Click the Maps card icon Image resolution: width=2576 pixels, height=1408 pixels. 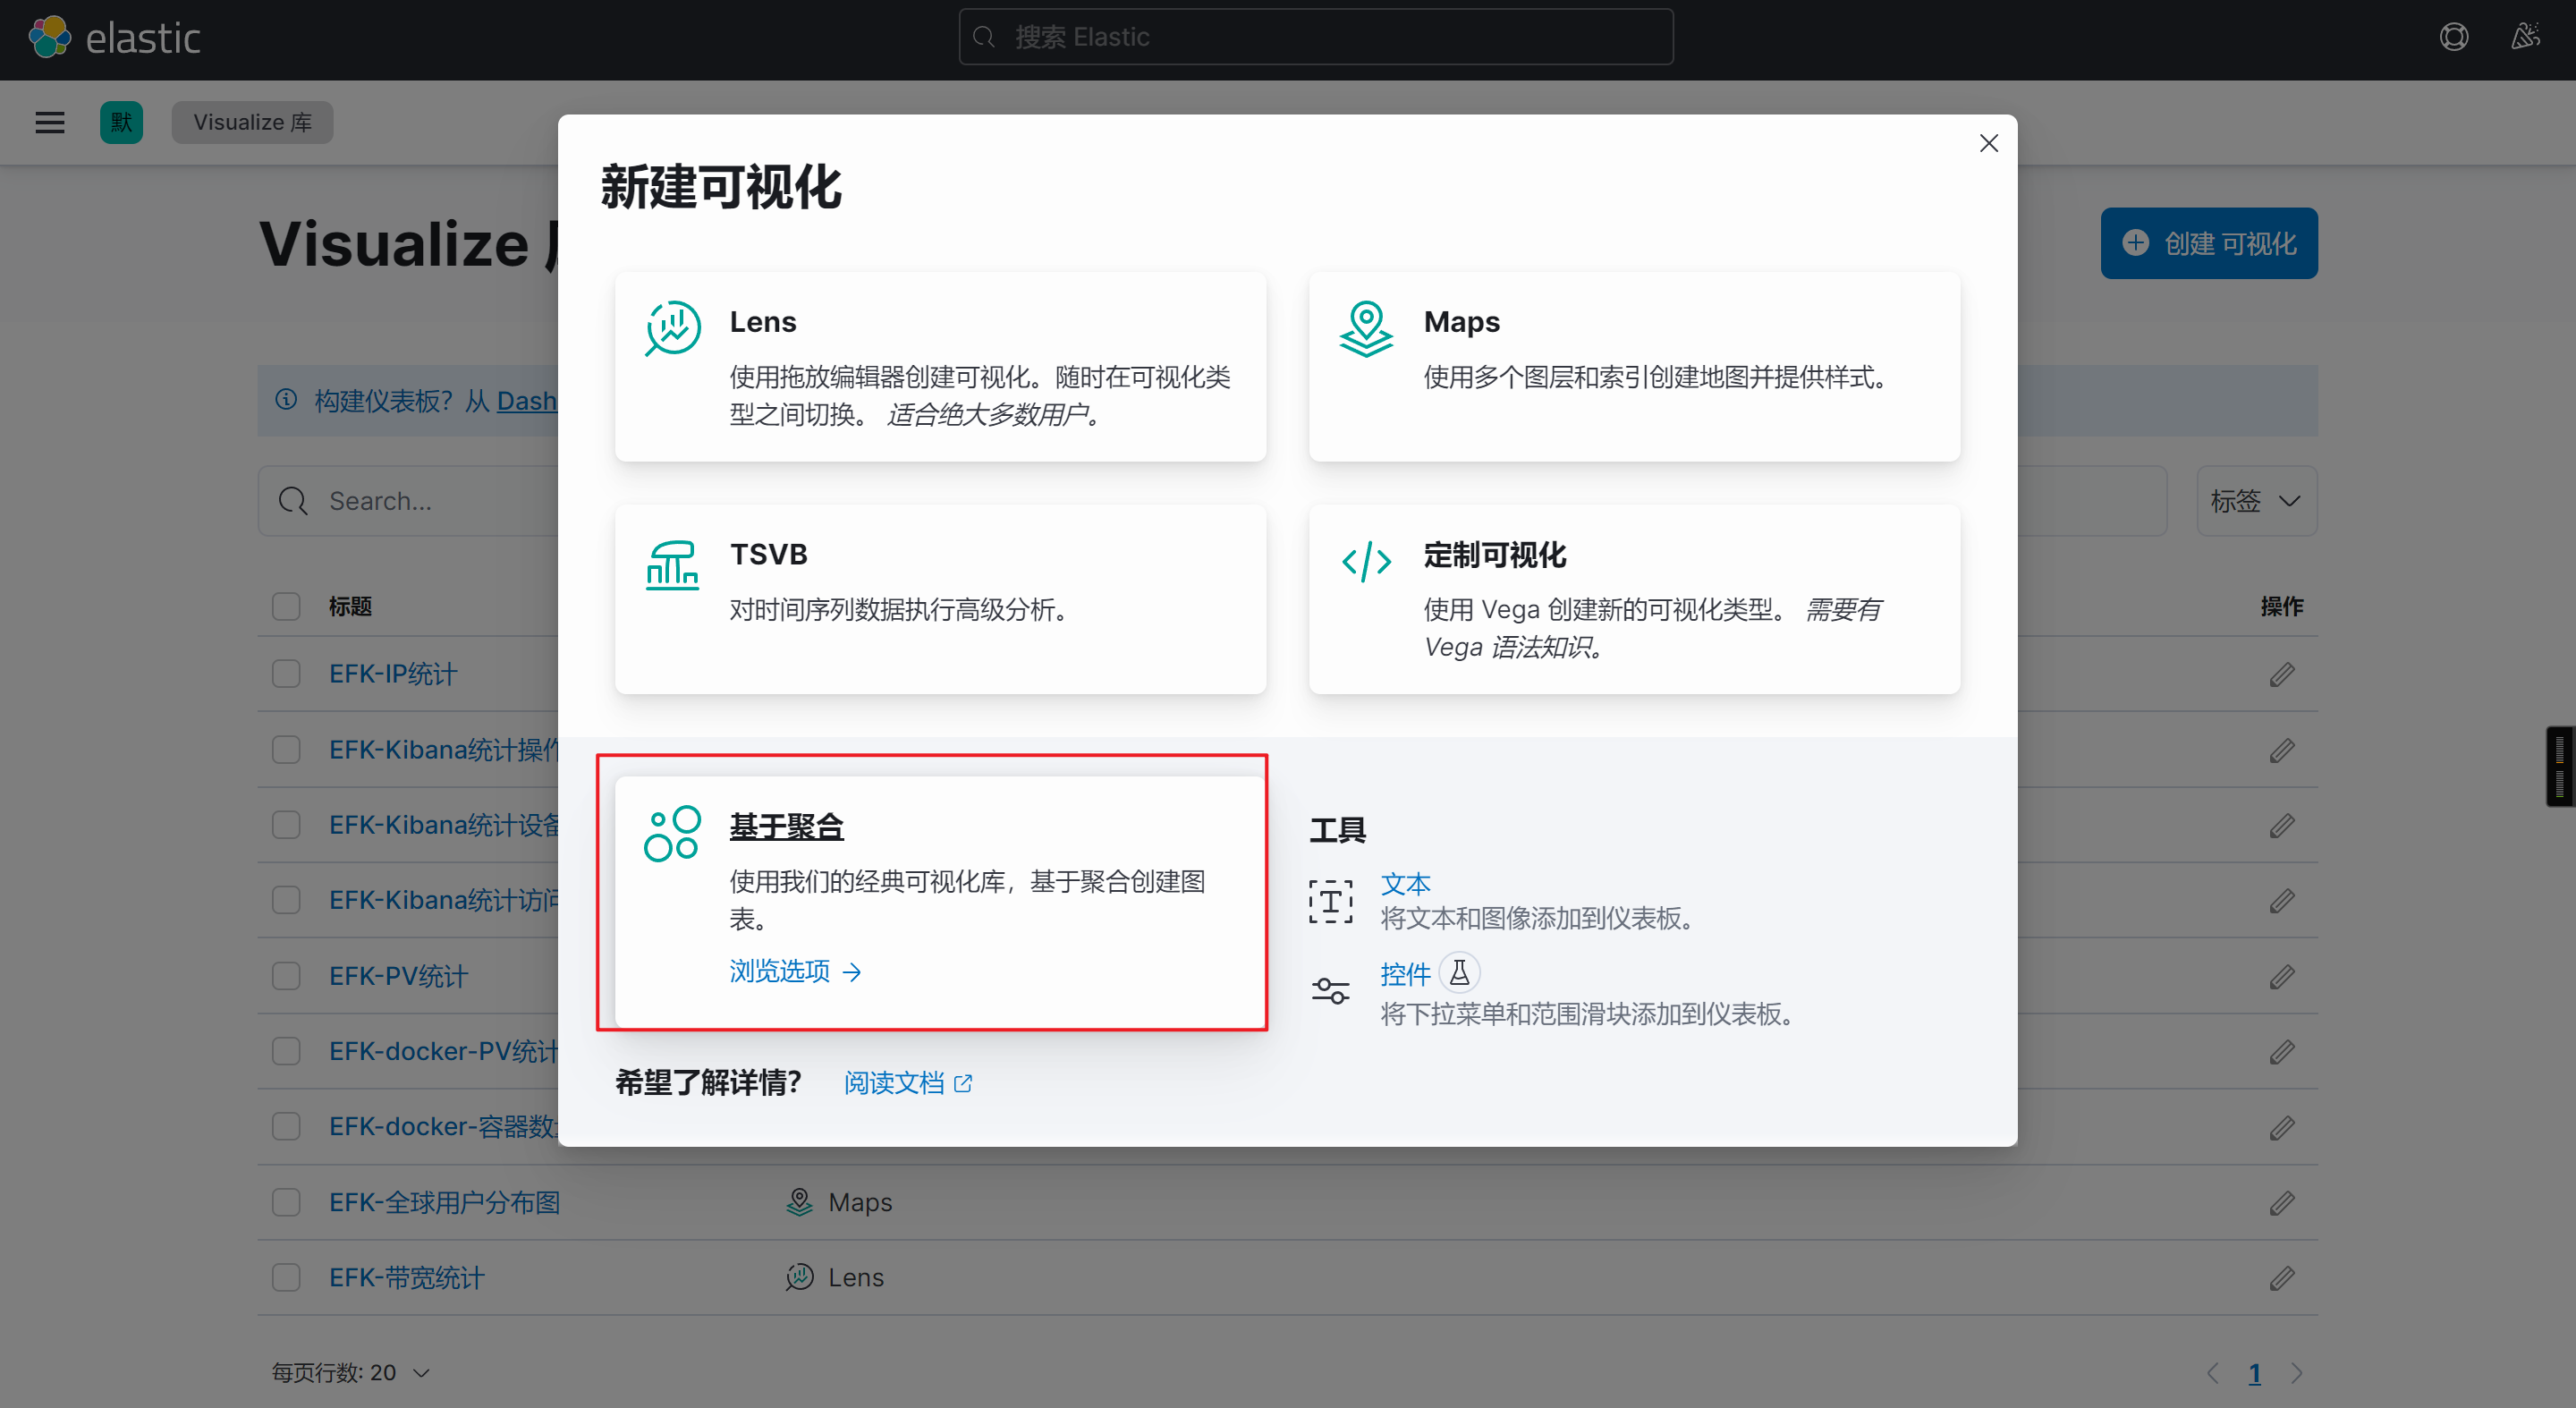pos(1366,328)
